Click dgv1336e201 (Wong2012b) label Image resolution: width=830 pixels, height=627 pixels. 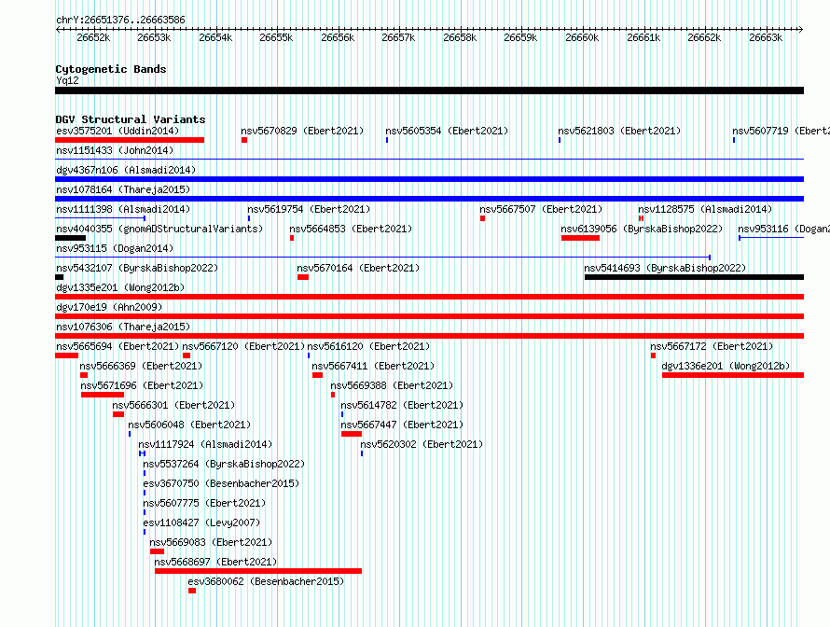coord(726,366)
